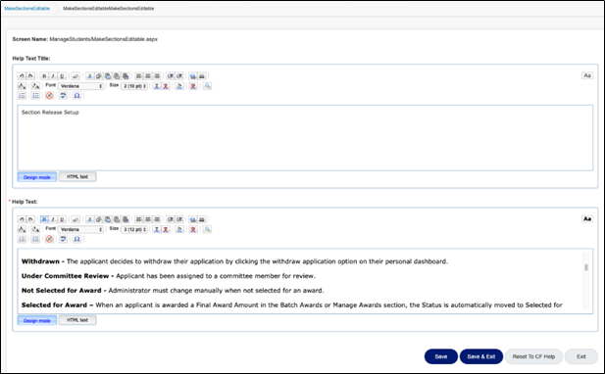
Task: Toggle active Bold button in Help Text toolbar
Action: (44, 219)
